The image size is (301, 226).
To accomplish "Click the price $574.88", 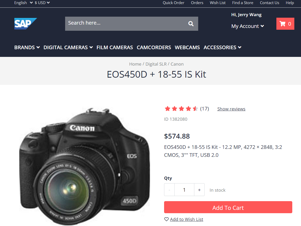I will pos(177,136).
